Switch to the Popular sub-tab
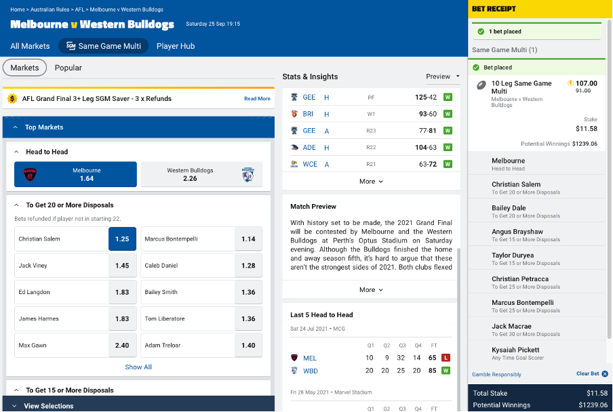 coord(68,68)
